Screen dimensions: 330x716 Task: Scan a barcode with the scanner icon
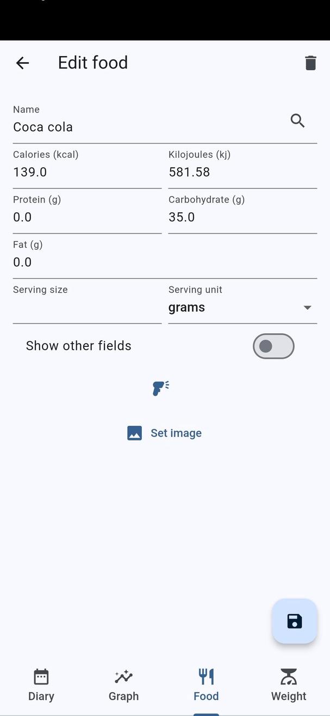161,388
